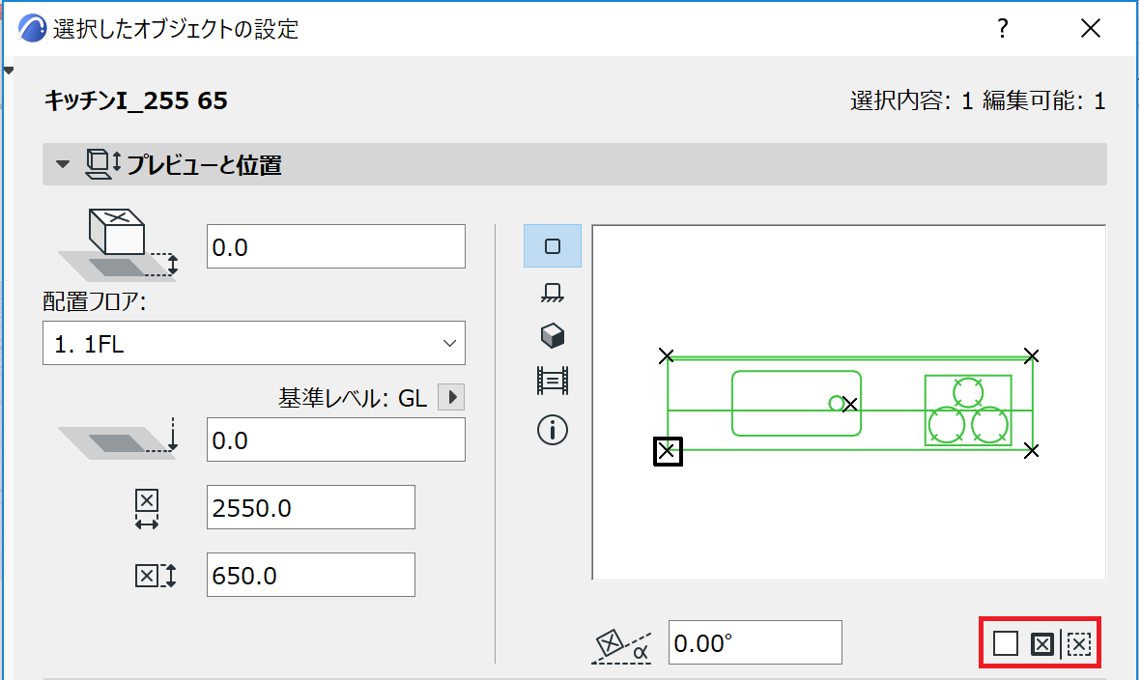
Task: Click the 0.00° rotation angle field
Action: point(756,642)
